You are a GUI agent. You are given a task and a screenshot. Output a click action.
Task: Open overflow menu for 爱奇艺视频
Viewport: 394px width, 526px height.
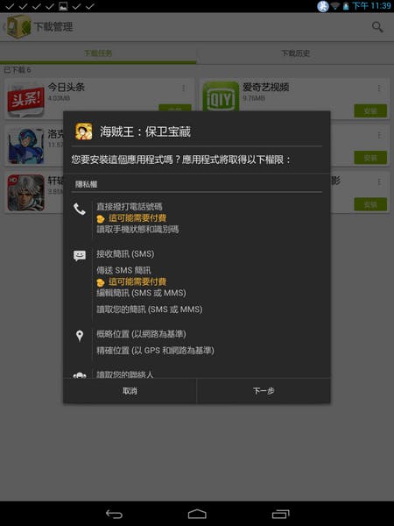point(379,89)
